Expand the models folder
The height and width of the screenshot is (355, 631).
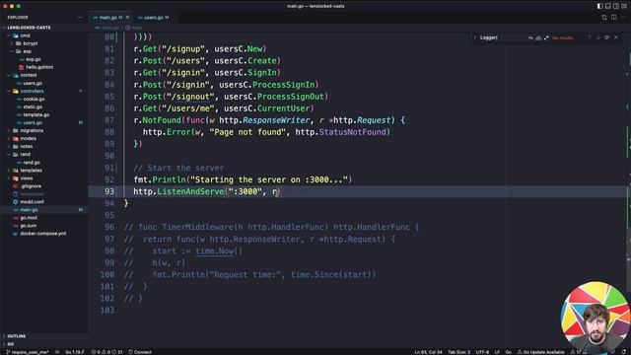tap(43, 138)
